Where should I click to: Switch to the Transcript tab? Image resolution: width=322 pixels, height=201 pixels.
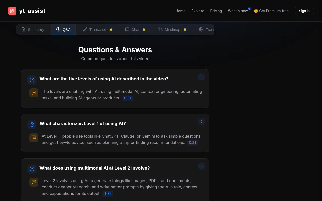(98, 30)
